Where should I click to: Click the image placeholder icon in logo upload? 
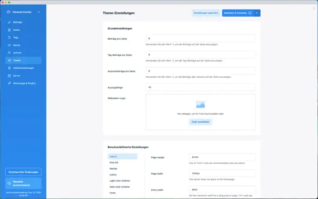pos(200,104)
